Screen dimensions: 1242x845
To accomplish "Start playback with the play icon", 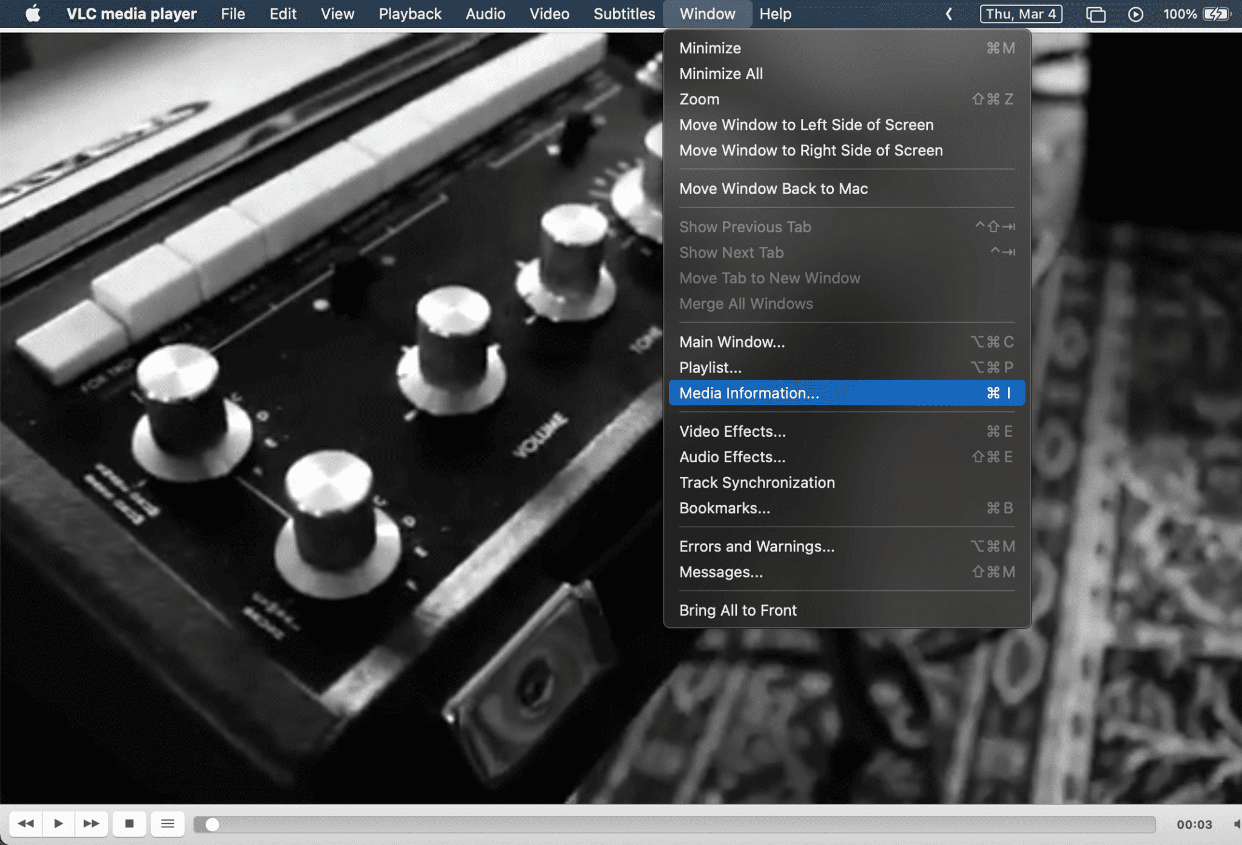I will click(x=59, y=823).
